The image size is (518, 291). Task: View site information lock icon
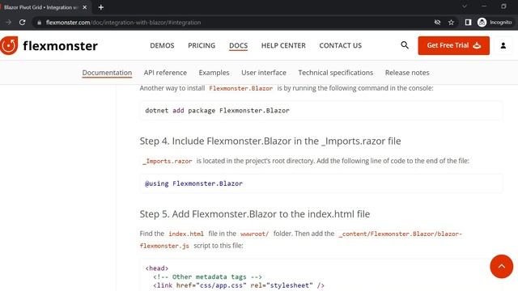pos(40,23)
